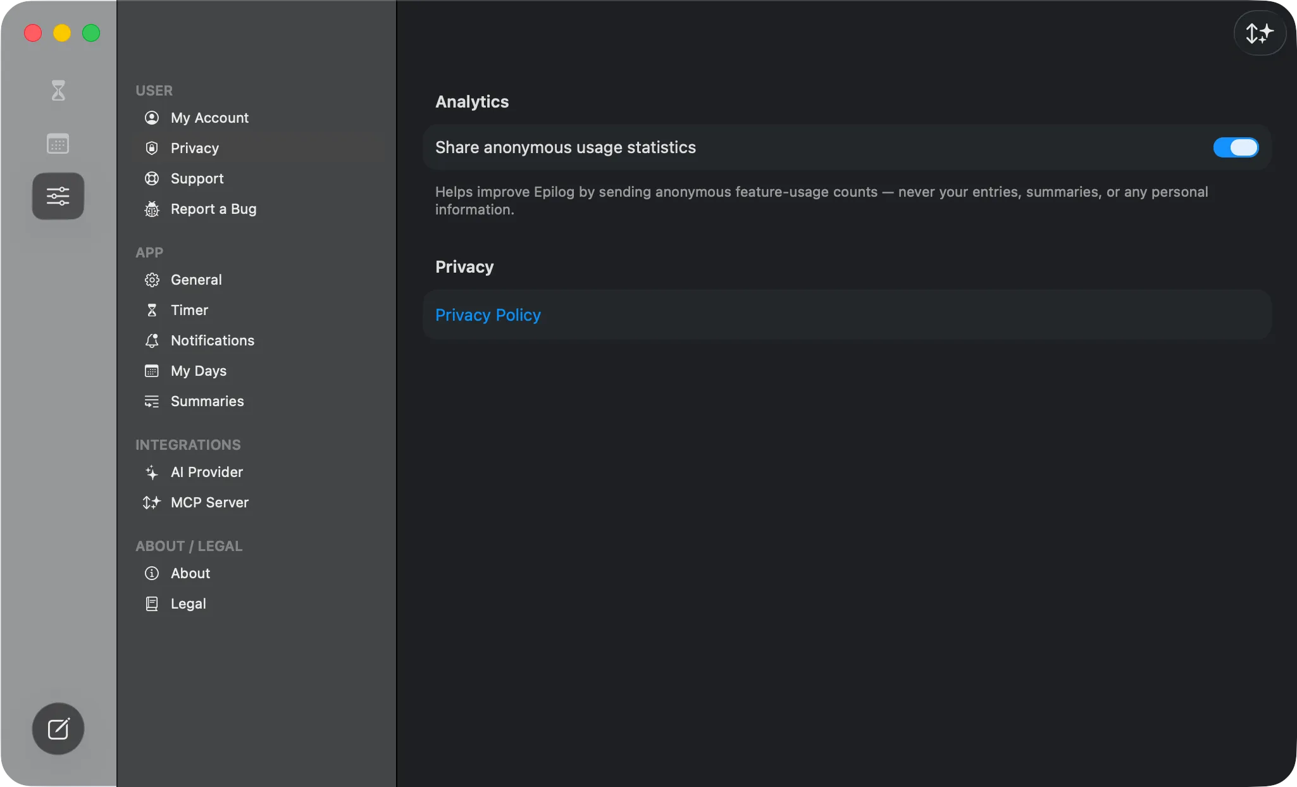Screen dimensions: 1297x787
Task: Click the About info icon
Action: click(x=152, y=573)
